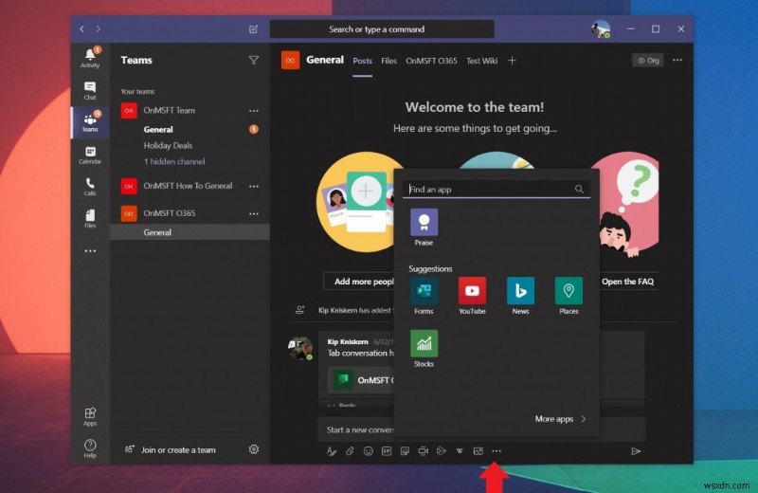Select the Places app
This screenshot has width=758, height=493.
point(569,296)
